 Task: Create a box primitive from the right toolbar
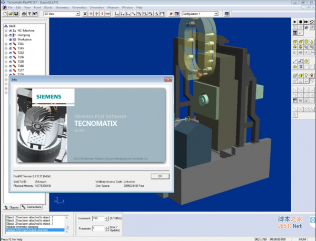click(x=295, y=42)
